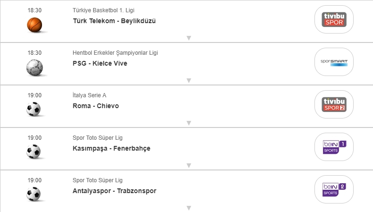Open the beIN Sports 1 channel logo
The width and height of the screenshot is (373, 212).
(x=334, y=147)
